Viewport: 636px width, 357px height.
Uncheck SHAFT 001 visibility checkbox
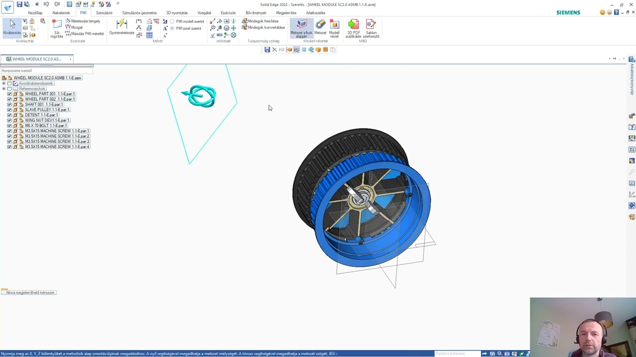pyautogui.click(x=9, y=105)
